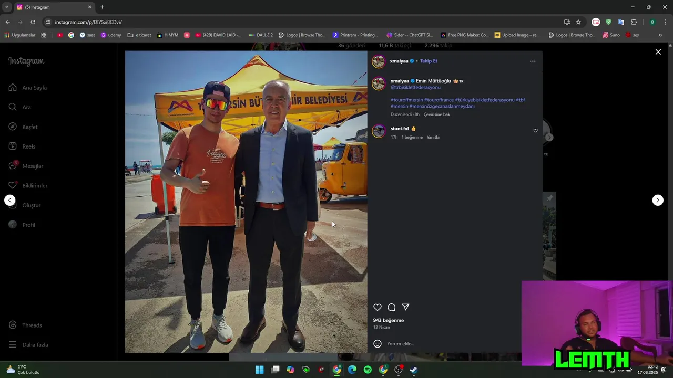Expand Daha fazla menu

pos(28,345)
